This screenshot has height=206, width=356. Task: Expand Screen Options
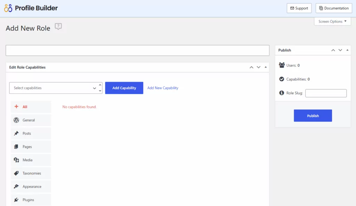[332, 21]
